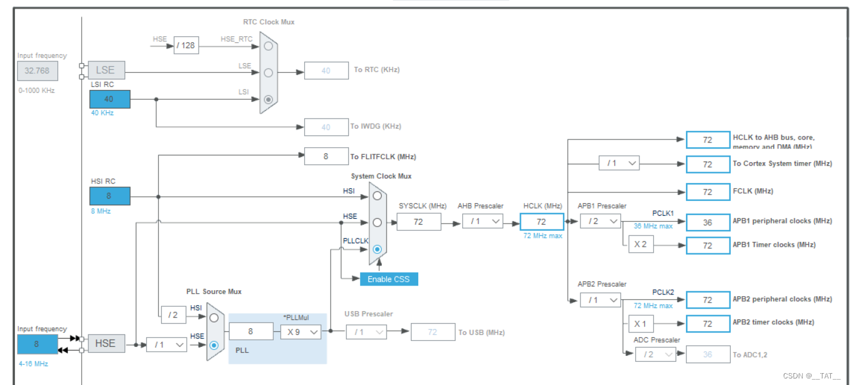Open the APB1 Prescaler dropdown

click(599, 221)
